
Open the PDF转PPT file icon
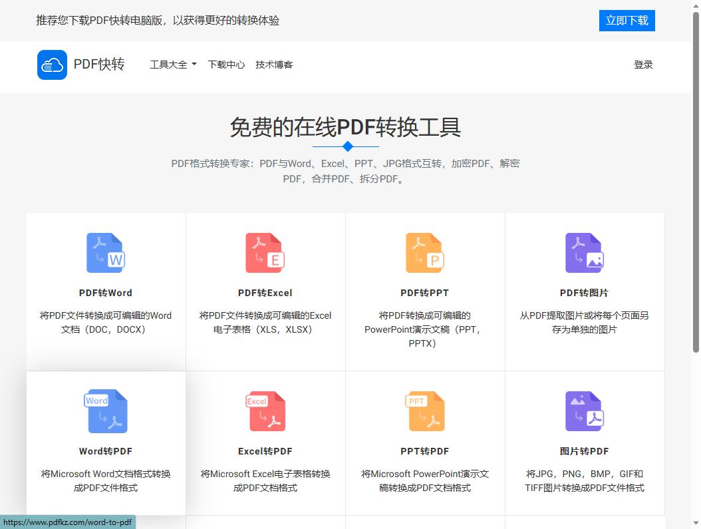[425, 253]
